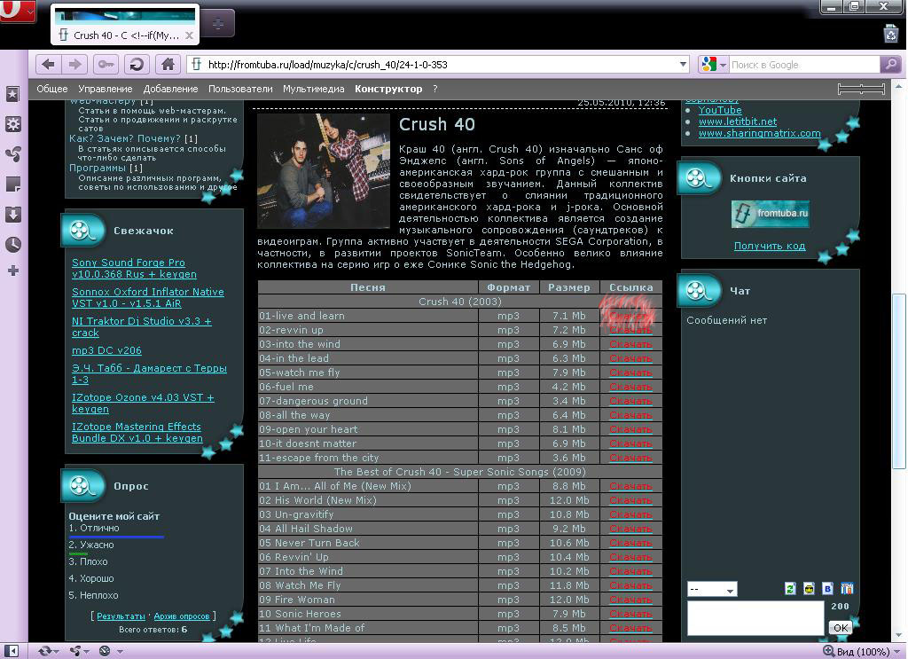This screenshot has width=908, height=659.
Task: Expand the address bar history dropdown
Action: [x=683, y=64]
